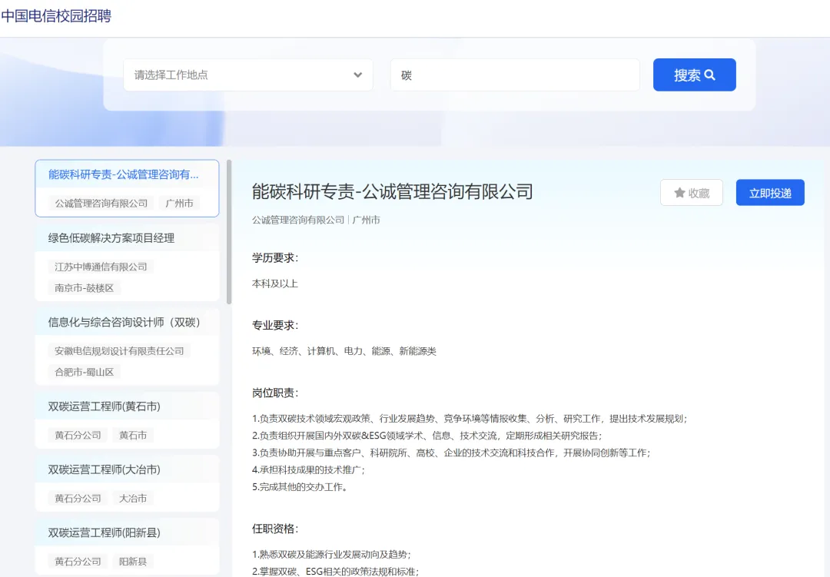Viewport: 830px width, 577px height.
Task: Click the 专业要求 heading
Action: pos(274,325)
